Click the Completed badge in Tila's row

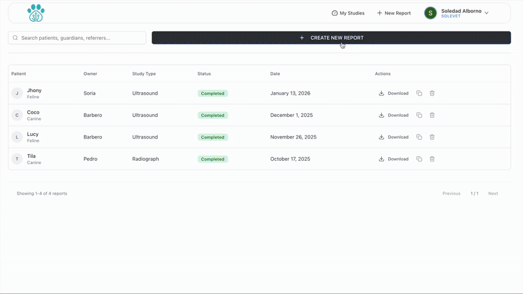[212, 159]
